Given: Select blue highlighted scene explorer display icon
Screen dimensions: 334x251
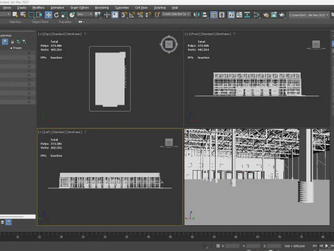Looking at the screenshot, I should pos(5,42).
